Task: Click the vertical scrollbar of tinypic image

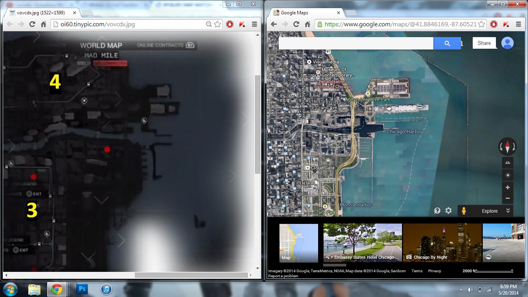Action: 258,124
